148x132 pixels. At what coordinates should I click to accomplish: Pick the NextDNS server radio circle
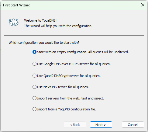click(x=34, y=87)
